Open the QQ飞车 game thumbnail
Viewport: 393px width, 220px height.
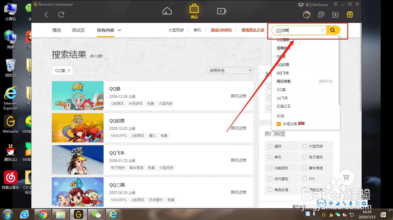pos(78,160)
